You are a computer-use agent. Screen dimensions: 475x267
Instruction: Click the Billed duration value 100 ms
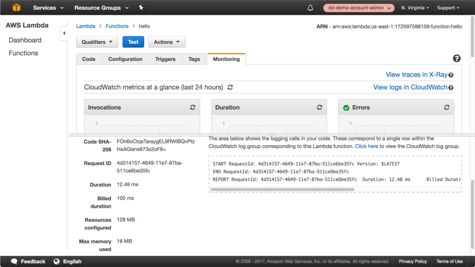click(x=125, y=198)
